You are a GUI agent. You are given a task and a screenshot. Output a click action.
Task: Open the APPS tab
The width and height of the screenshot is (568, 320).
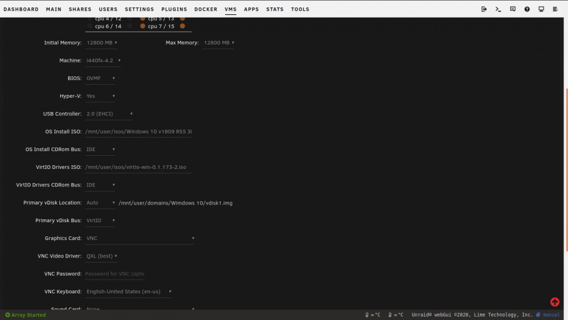[x=252, y=9]
